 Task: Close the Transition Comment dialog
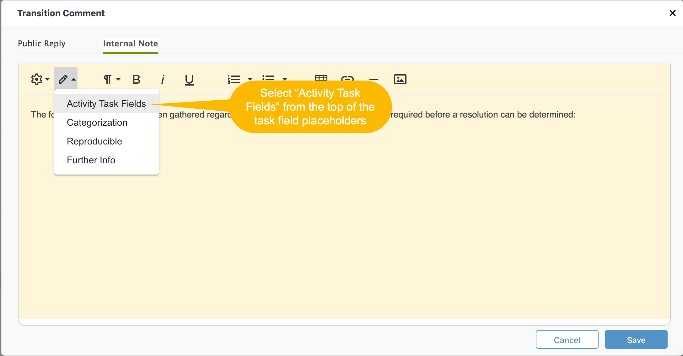tap(672, 13)
